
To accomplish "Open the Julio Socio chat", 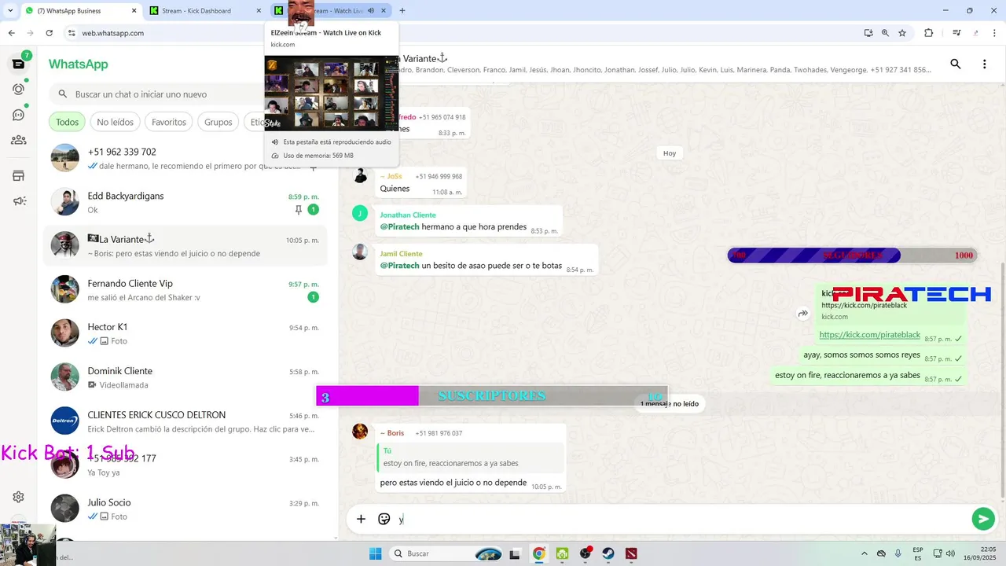I will point(185,509).
